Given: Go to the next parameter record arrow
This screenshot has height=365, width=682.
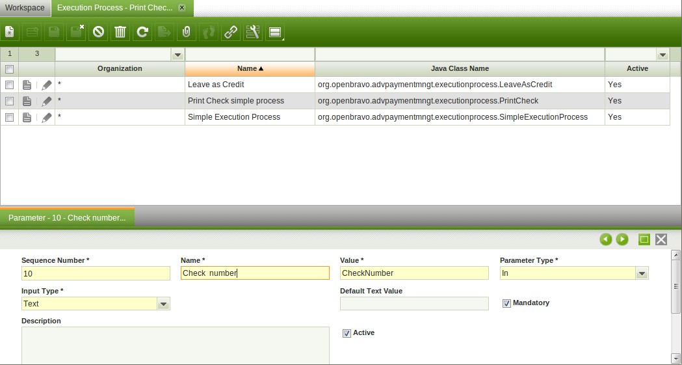Looking at the screenshot, I should pyautogui.click(x=622, y=239).
